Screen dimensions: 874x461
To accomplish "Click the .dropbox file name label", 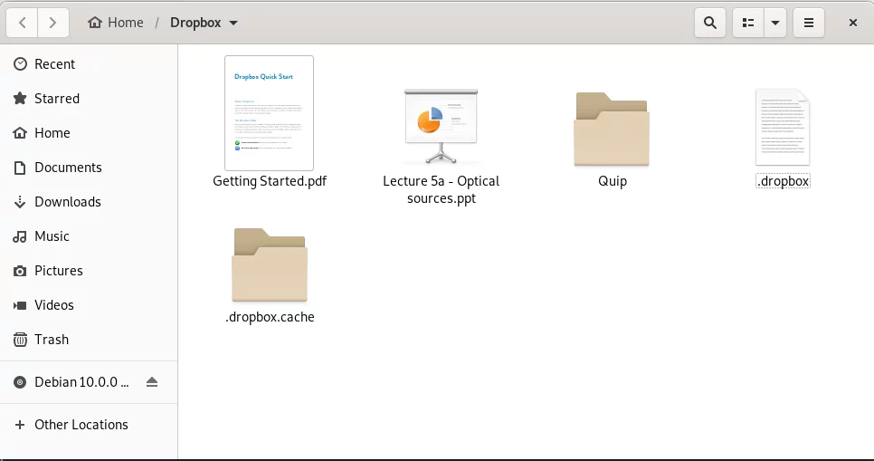I will tap(783, 181).
